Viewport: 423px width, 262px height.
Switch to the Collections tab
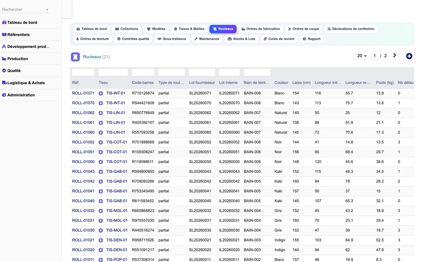(x=127, y=29)
